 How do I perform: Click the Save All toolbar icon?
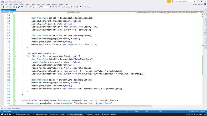[x=19, y=7]
